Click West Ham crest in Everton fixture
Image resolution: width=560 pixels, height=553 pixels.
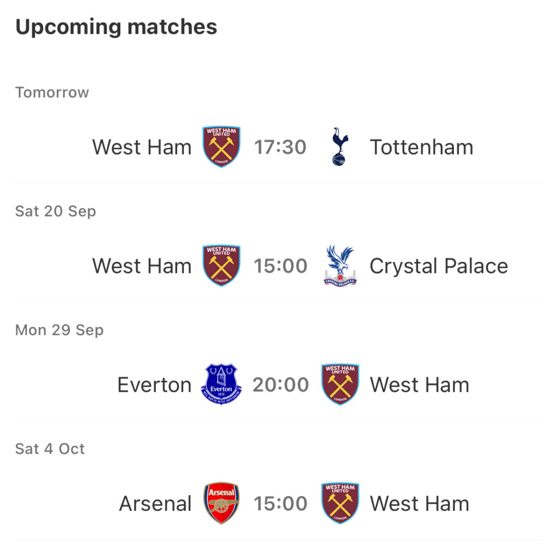click(x=340, y=385)
